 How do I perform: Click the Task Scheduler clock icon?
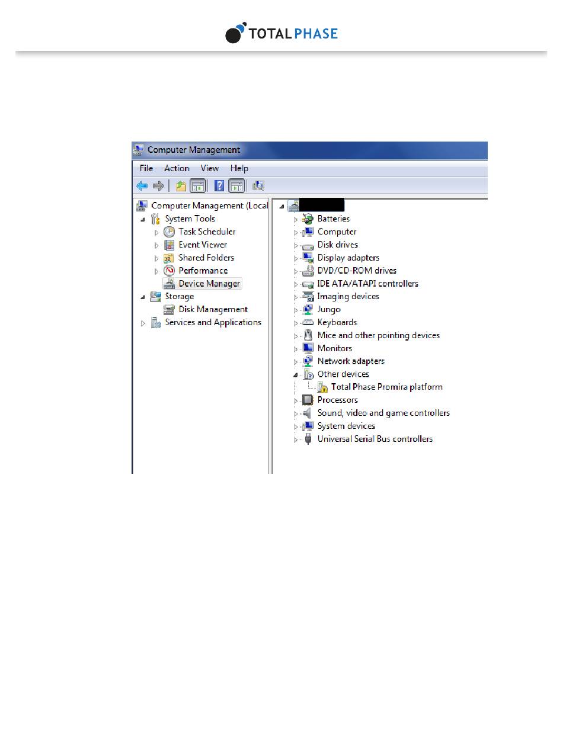click(169, 232)
